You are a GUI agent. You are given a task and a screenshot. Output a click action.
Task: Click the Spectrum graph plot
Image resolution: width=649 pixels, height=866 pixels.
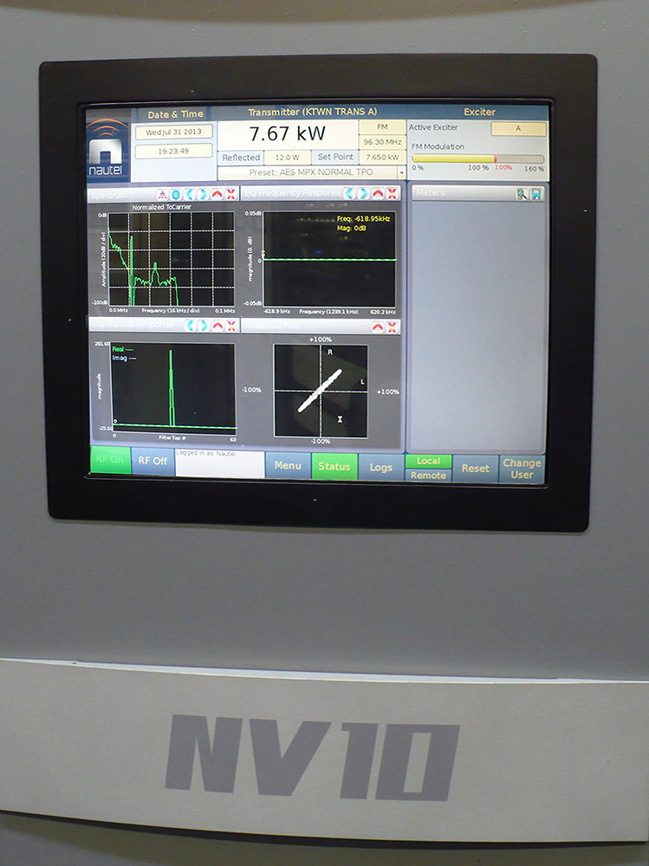pyautogui.click(x=172, y=258)
